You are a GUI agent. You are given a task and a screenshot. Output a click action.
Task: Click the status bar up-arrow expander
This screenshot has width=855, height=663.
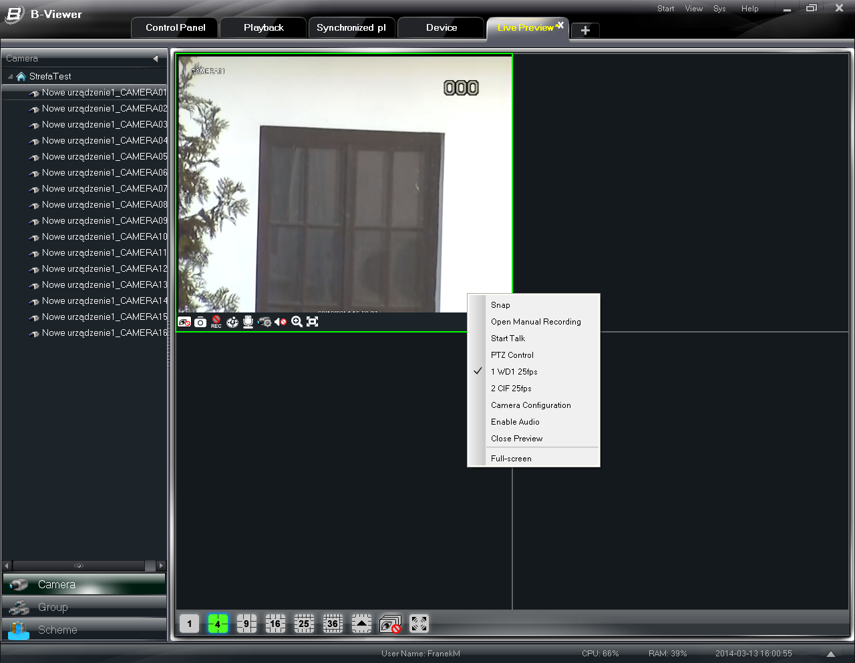point(831,654)
